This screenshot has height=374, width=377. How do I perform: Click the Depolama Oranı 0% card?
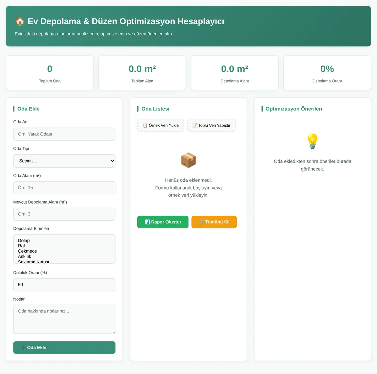pos(327,73)
